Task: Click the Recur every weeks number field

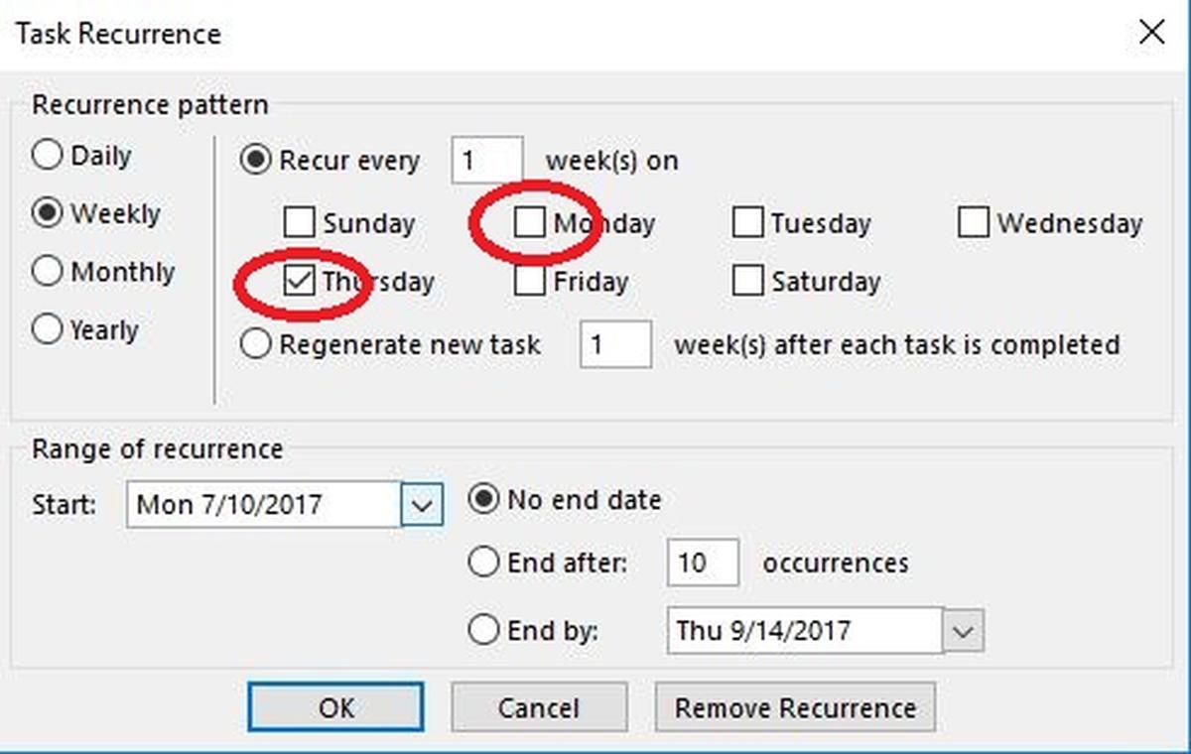Action: 486,161
